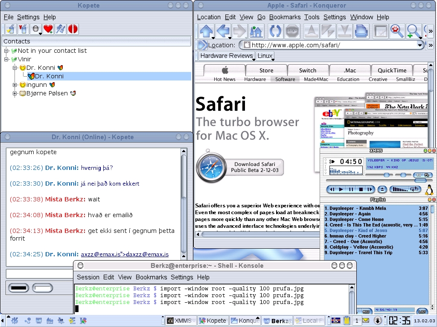The width and height of the screenshot is (437, 327).
Task: Open the Konsole Settings menu
Action: pos(182,277)
